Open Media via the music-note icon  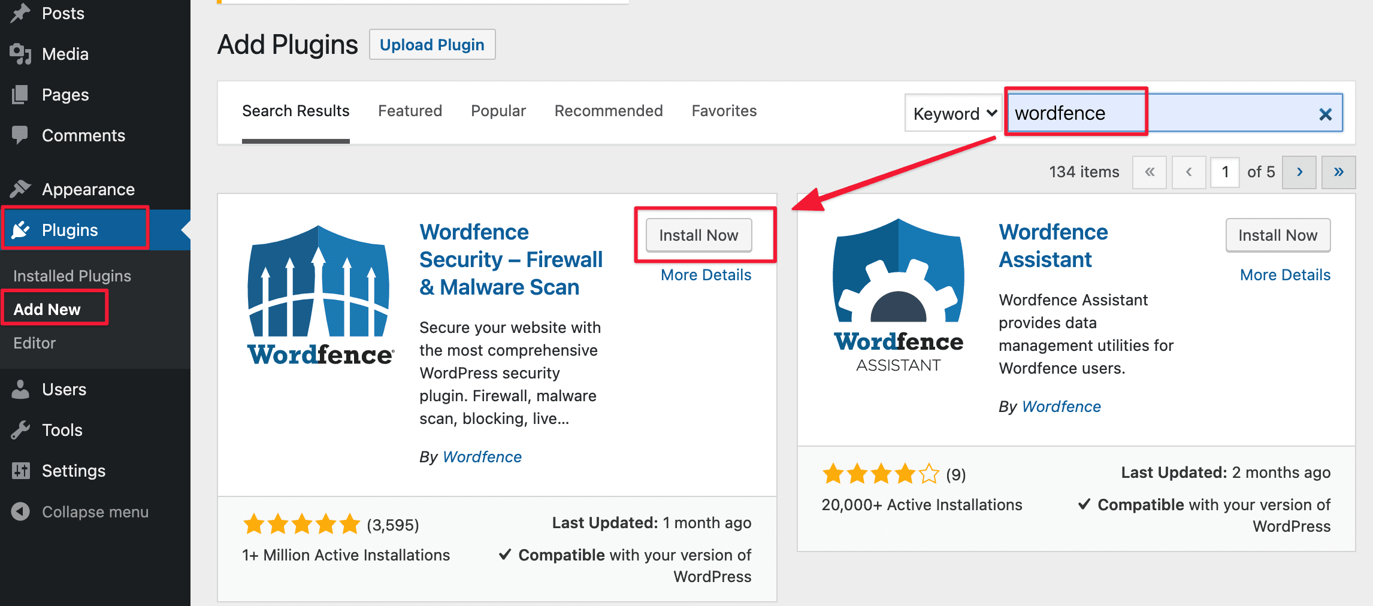click(x=20, y=54)
